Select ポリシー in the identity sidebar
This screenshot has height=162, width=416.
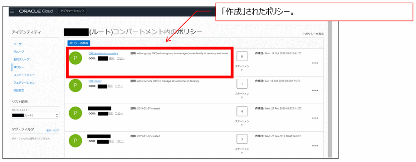tap(19, 67)
